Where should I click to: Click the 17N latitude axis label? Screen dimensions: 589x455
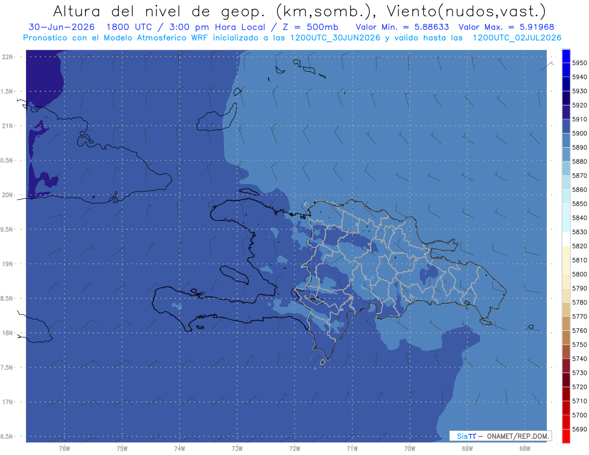[7, 402]
